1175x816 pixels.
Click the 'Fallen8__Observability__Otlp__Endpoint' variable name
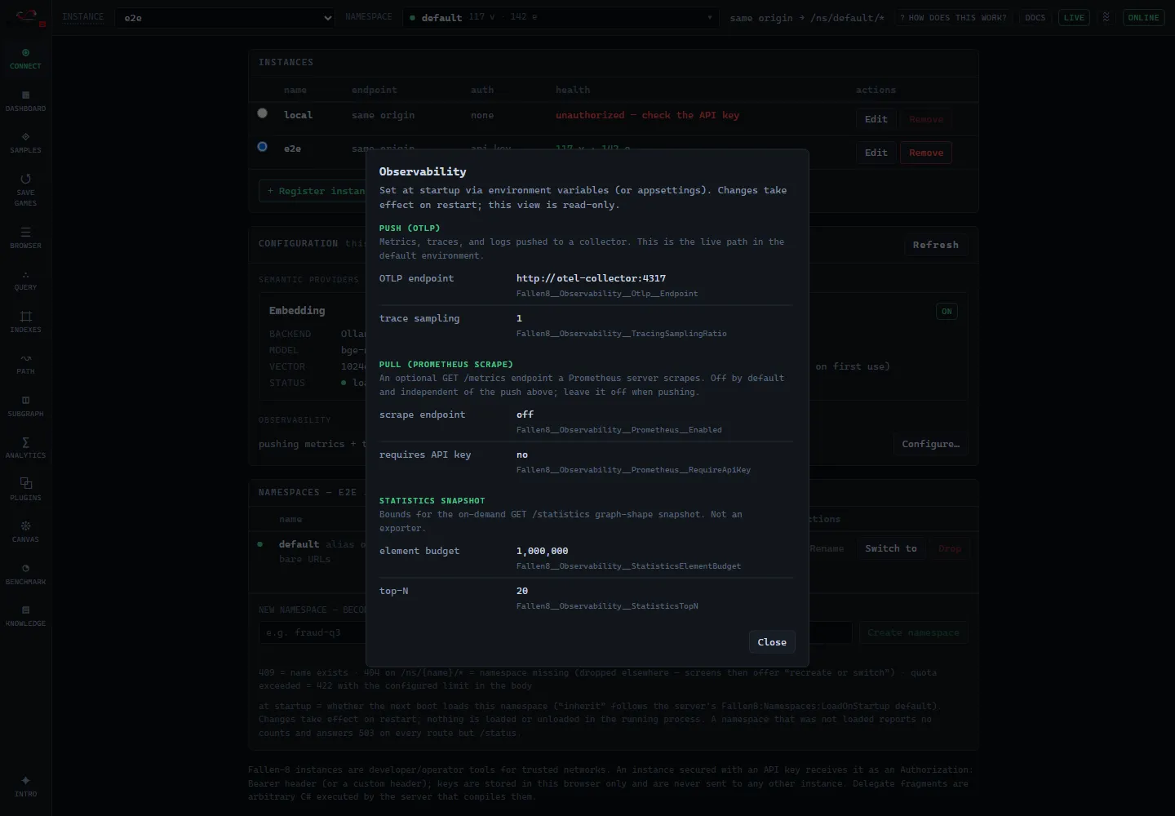606,294
